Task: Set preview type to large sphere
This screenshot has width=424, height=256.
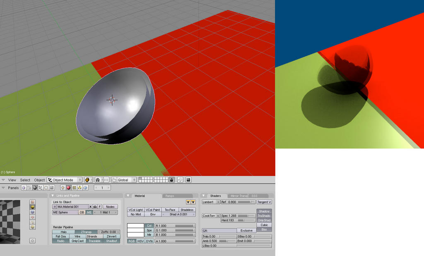Action: [x=32, y=227]
